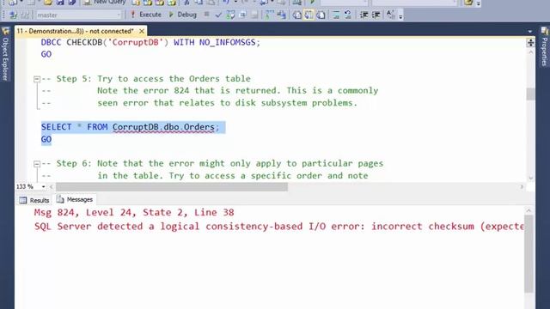Image resolution: width=550 pixels, height=309 pixels.
Task: Click the split editor handle icon
Action: pos(530,43)
